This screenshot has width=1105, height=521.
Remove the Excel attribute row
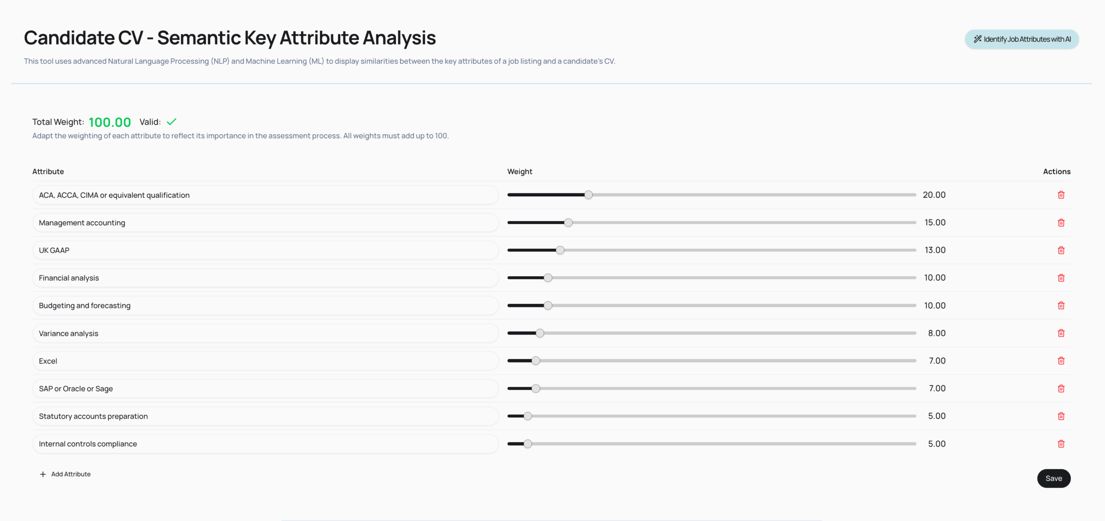(x=1061, y=361)
